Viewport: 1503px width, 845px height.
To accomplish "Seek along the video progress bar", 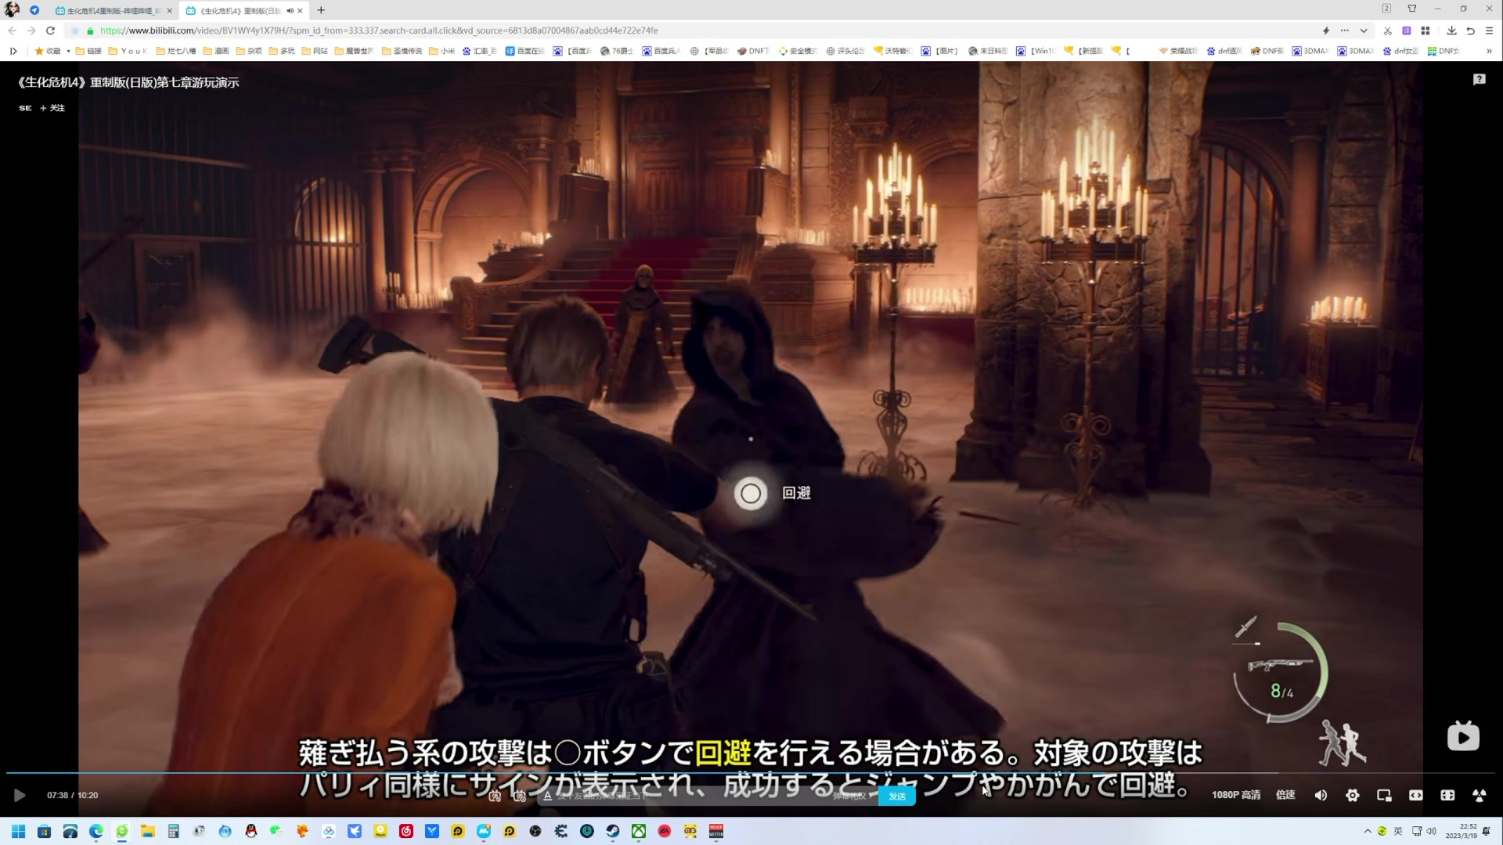I will coord(751,773).
